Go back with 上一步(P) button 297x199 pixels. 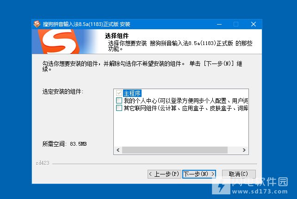164,174
